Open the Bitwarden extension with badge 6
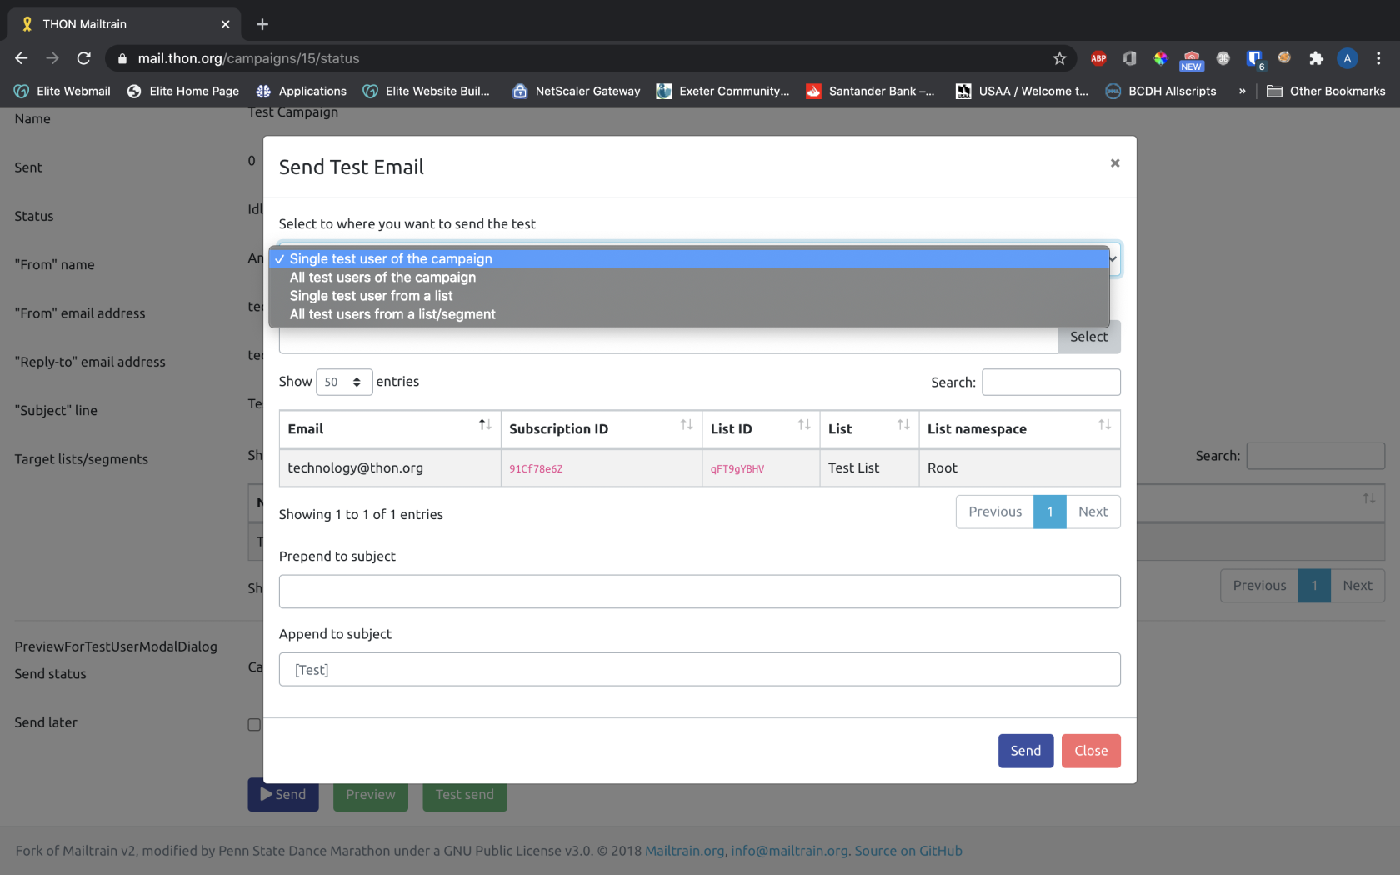The height and width of the screenshot is (875, 1400). point(1254,58)
